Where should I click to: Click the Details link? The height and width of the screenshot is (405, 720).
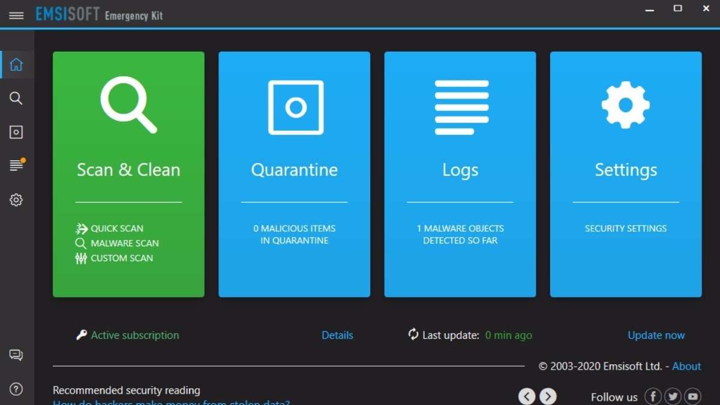click(x=337, y=335)
